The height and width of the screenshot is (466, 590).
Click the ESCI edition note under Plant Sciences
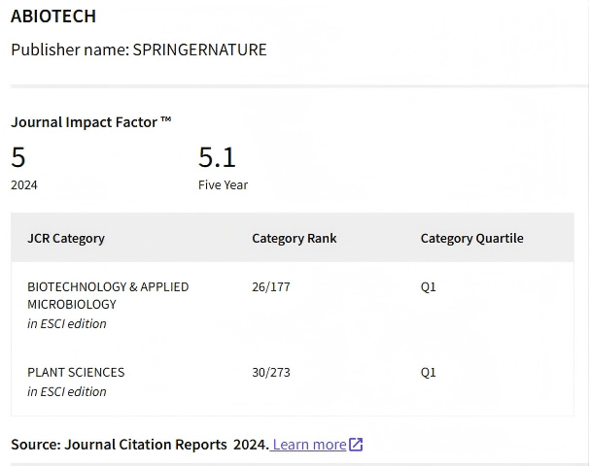[x=67, y=391]
